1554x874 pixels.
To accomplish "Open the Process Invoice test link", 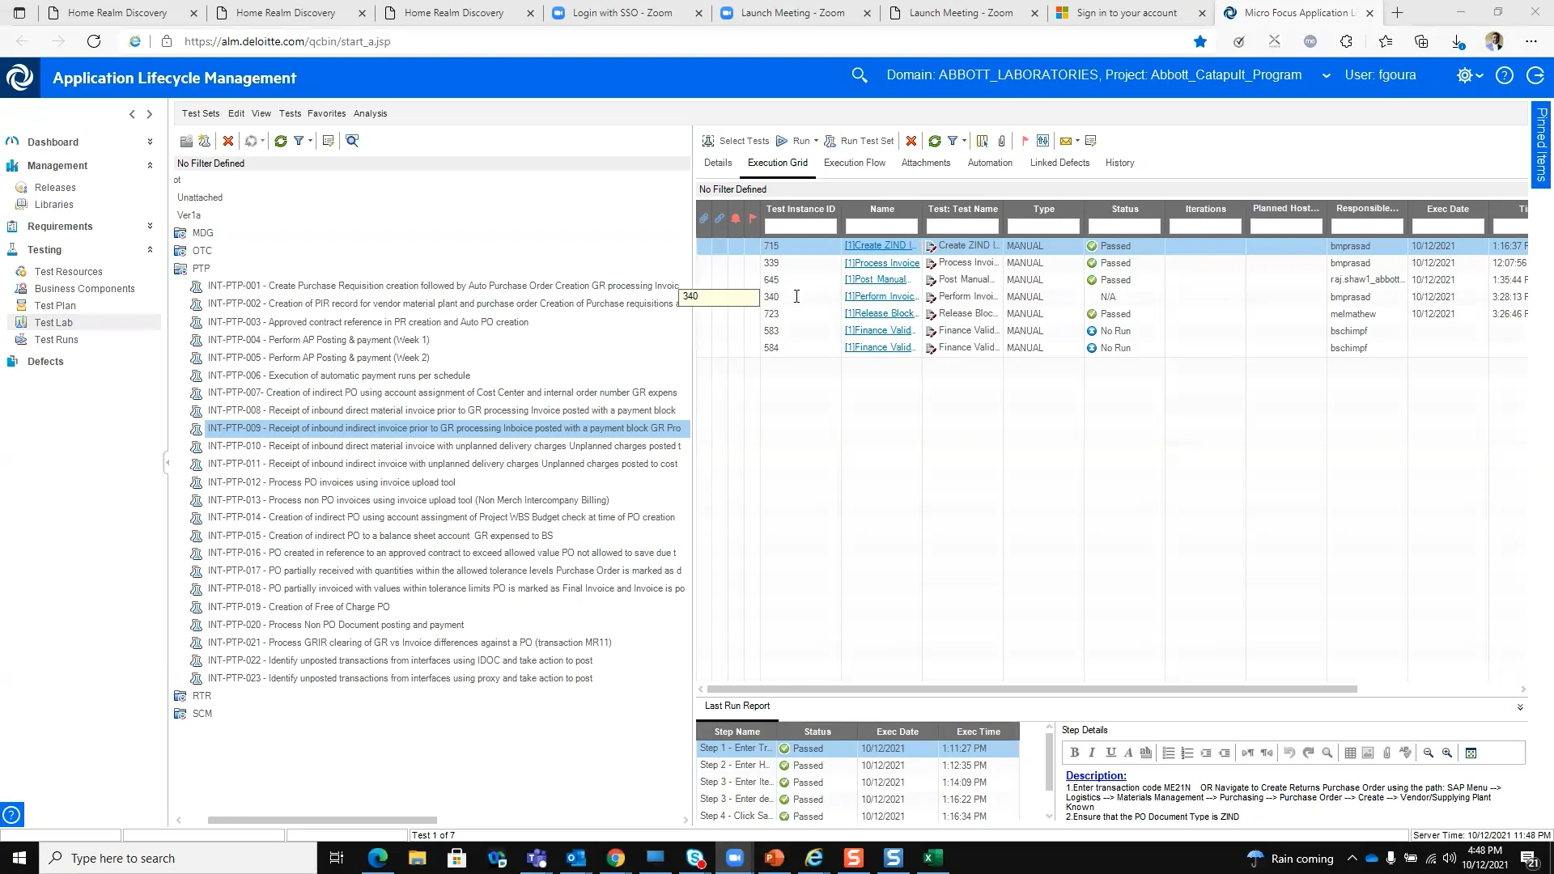I will click(882, 263).
